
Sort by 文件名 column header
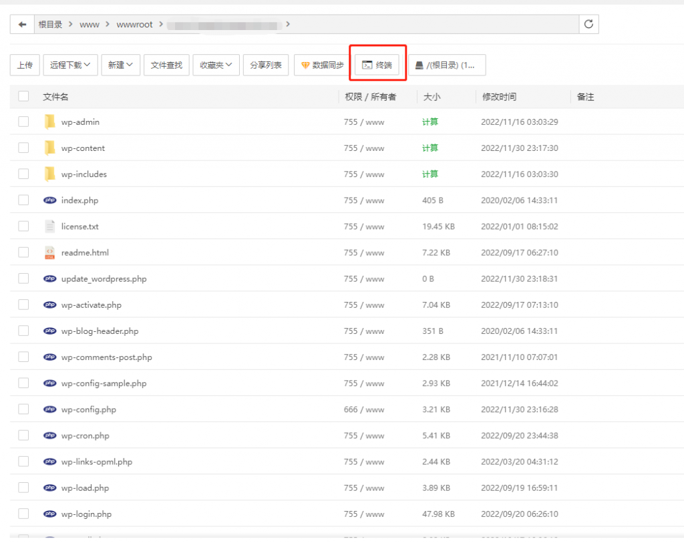(x=55, y=97)
